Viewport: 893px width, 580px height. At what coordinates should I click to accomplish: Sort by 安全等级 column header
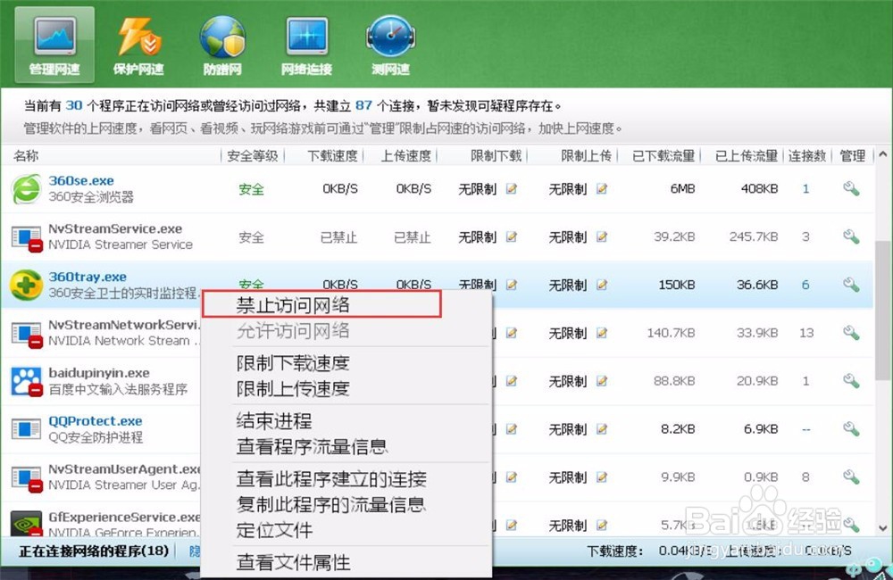point(253,155)
